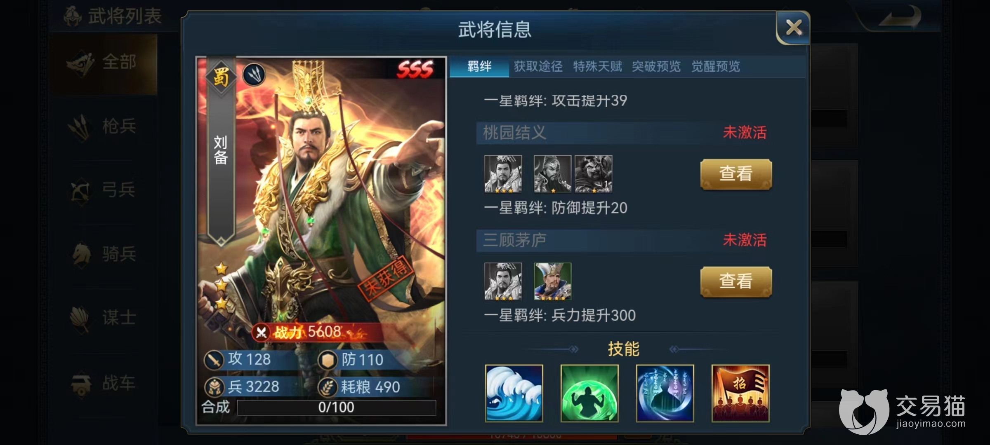The width and height of the screenshot is (990, 445).
Task: Click the Zhang Fei portrait in 桃园结义
Action: point(594,174)
